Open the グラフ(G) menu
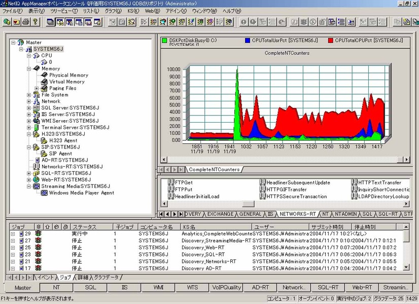This screenshot has width=419, height=304. 113,11
